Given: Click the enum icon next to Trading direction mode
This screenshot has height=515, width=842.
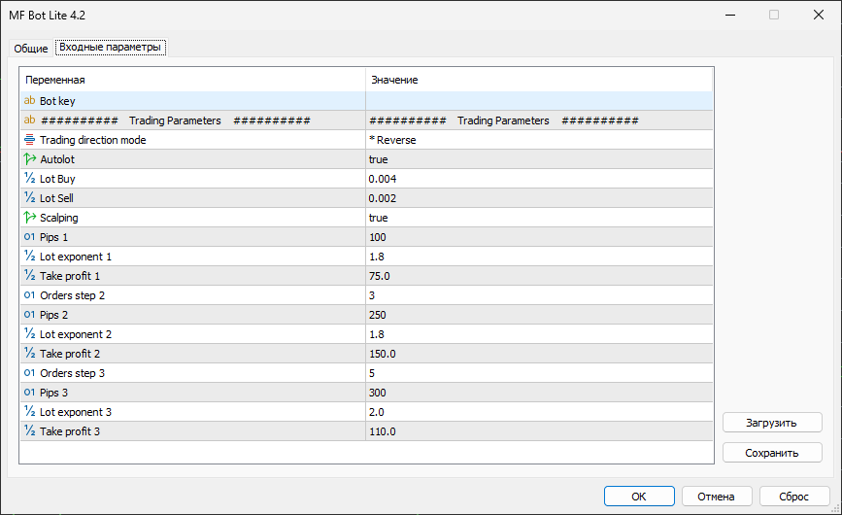Looking at the screenshot, I should click(29, 140).
